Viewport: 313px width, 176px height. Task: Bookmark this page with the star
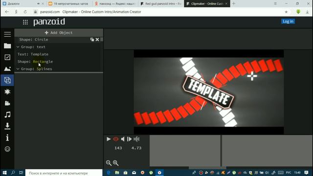[x=286, y=12]
